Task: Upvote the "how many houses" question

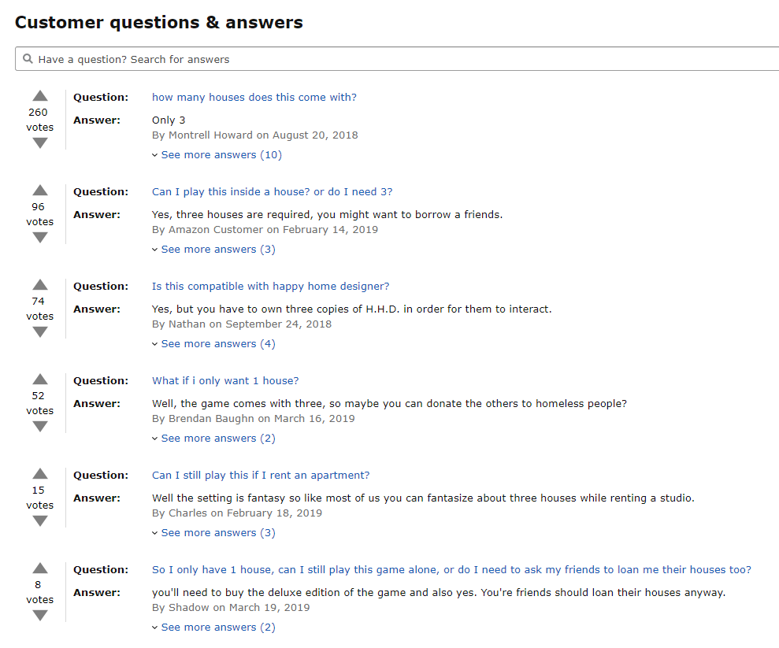Action: 39,96
